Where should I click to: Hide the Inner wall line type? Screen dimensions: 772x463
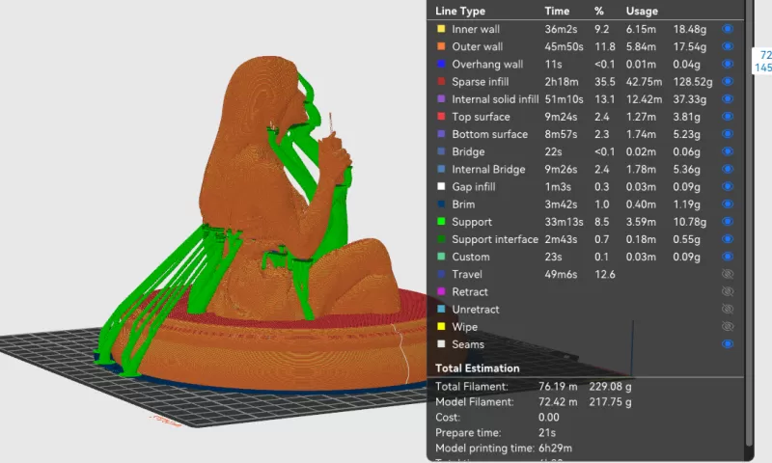pyautogui.click(x=728, y=29)
